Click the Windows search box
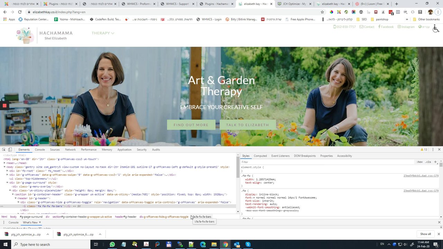Screen dimensions: 443x249 tap(51, 245)
